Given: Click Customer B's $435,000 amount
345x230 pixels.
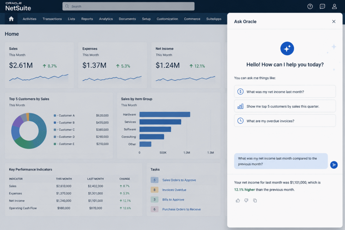Looking at the screenshot, I should tap(102, 123).
